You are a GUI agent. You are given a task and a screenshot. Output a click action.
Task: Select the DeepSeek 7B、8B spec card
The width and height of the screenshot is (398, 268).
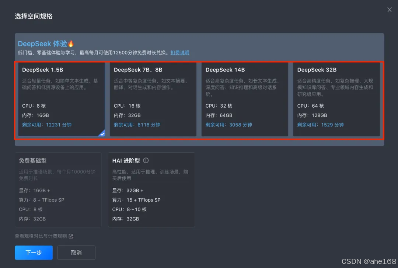tap(153, 99)
